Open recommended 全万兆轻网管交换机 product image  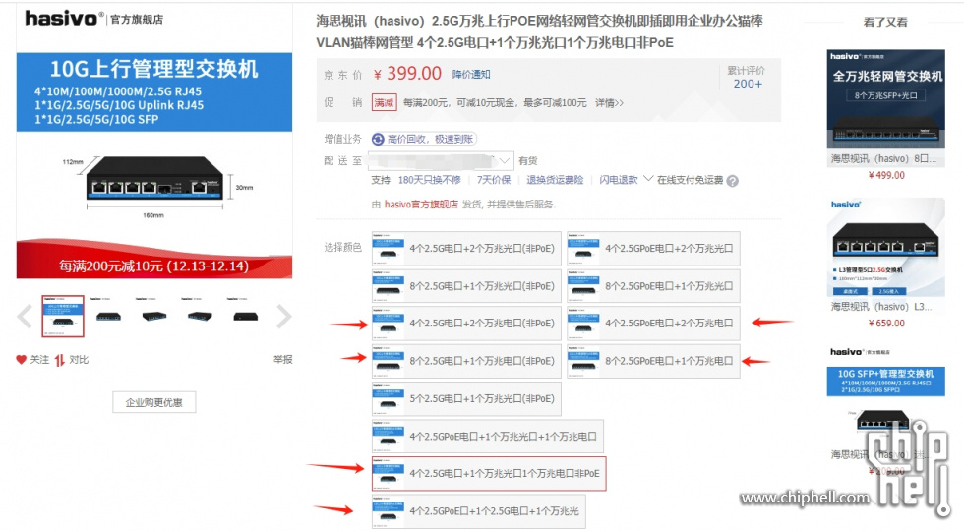886,99
